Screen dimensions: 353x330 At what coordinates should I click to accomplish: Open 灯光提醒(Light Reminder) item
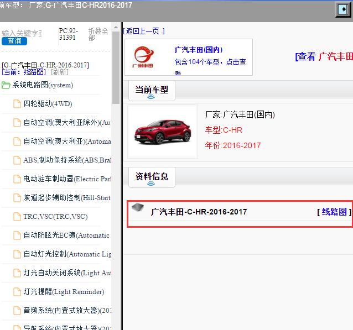click(x=64, y=292)
